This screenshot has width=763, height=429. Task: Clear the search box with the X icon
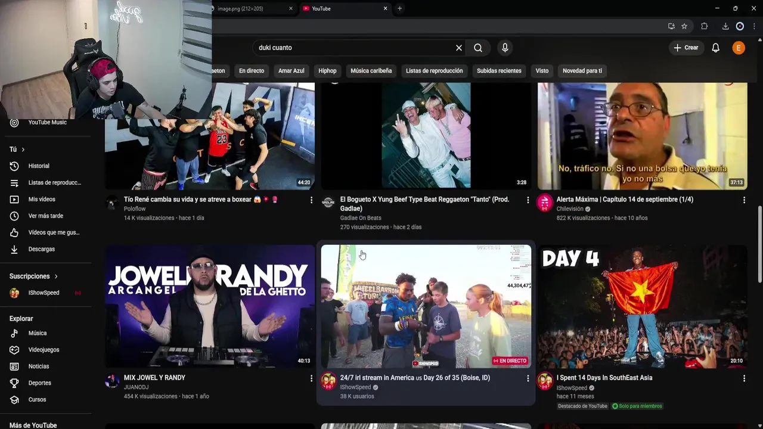pyautogui.click(x=459, y=48)
